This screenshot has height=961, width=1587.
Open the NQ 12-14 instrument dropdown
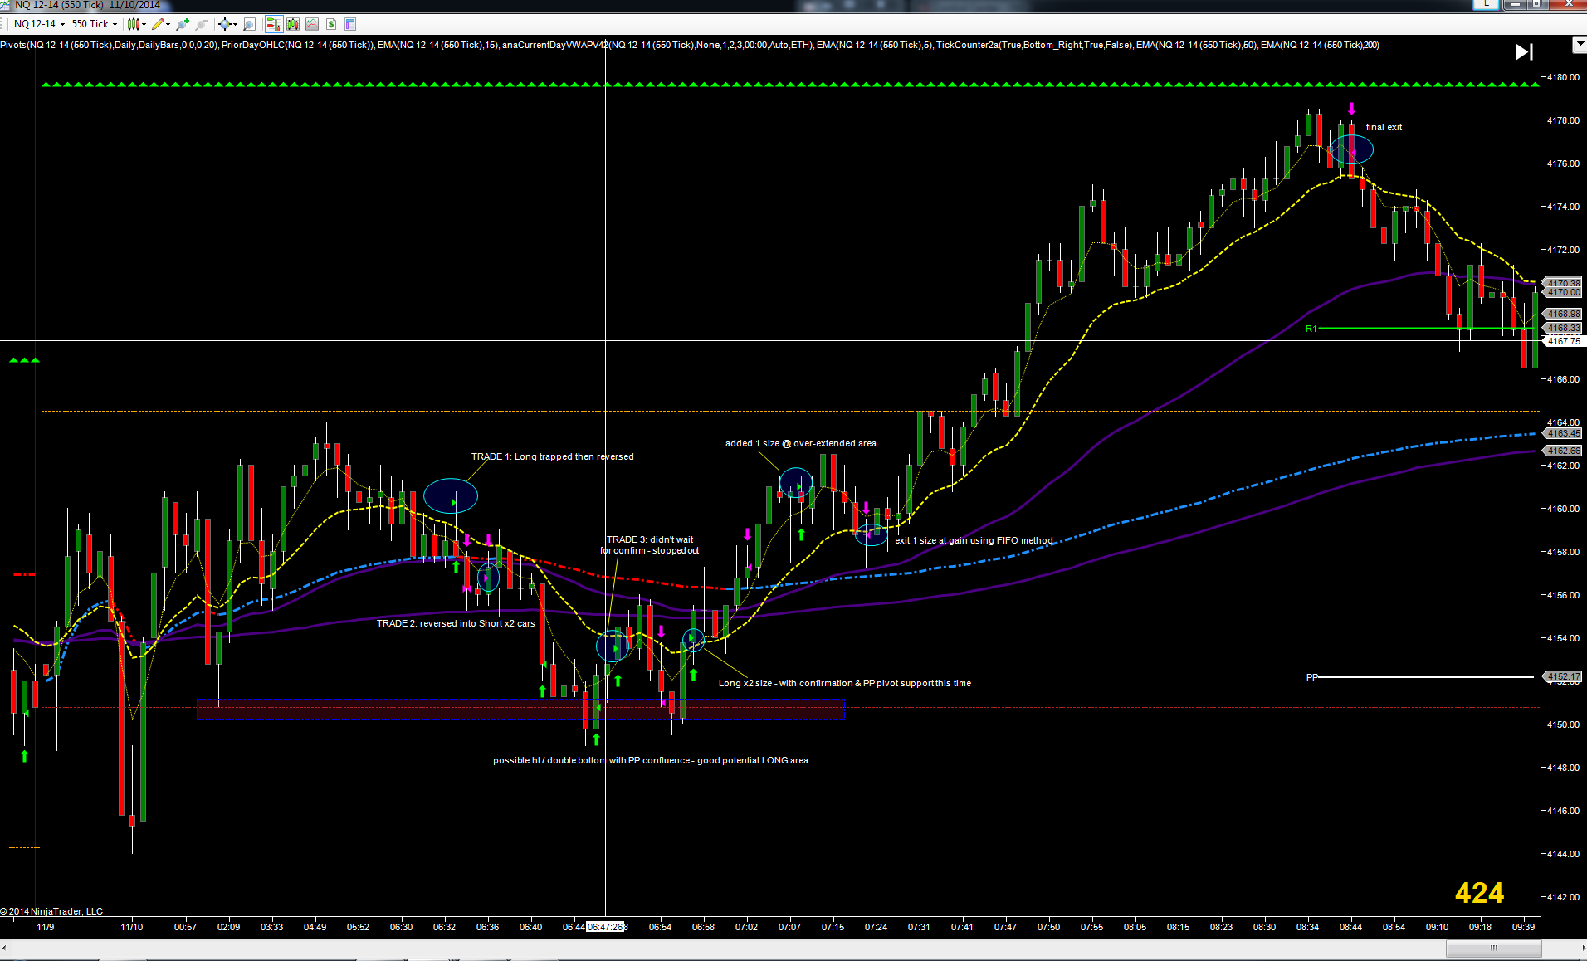click(x=38, y=24)
